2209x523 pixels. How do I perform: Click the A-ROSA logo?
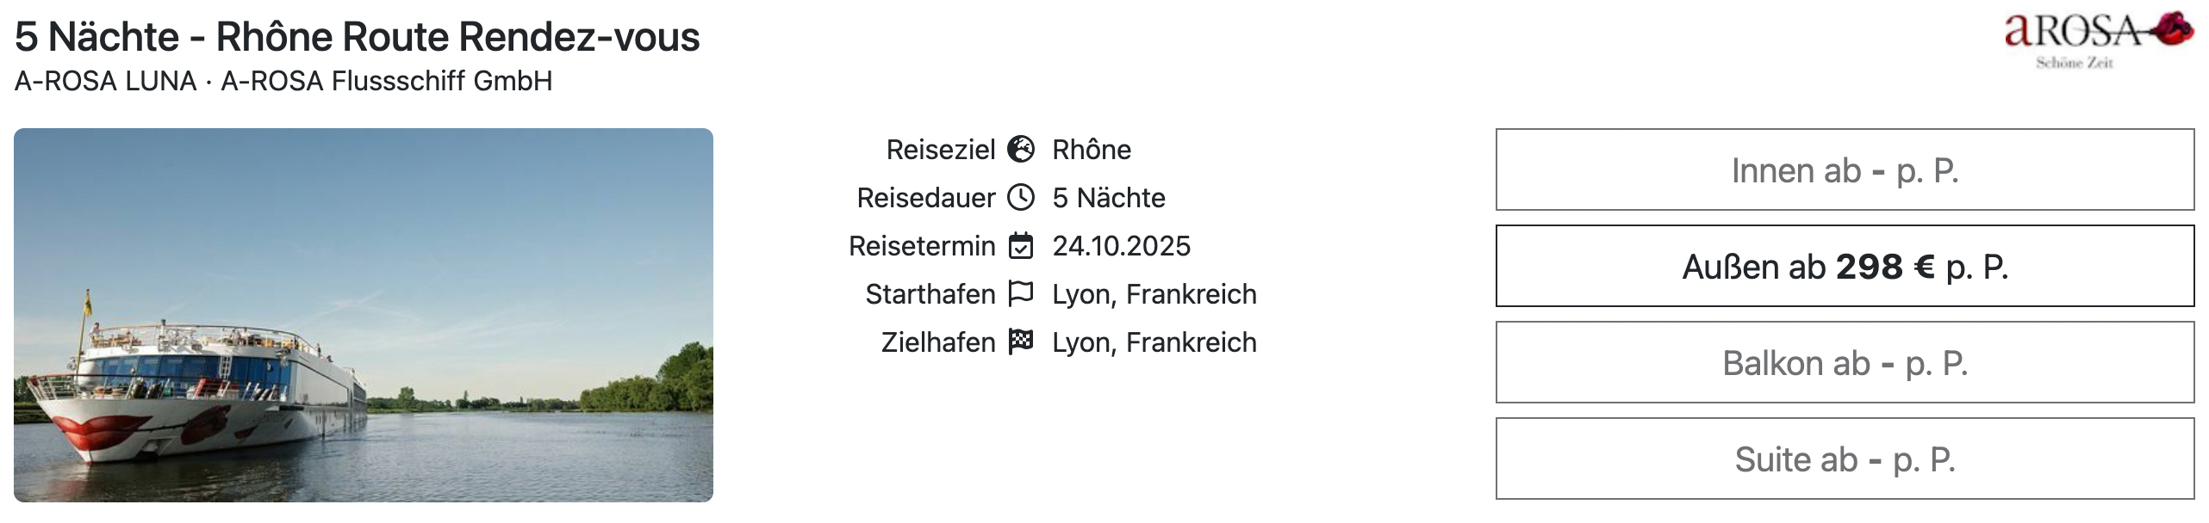[x=2098, y=40]
